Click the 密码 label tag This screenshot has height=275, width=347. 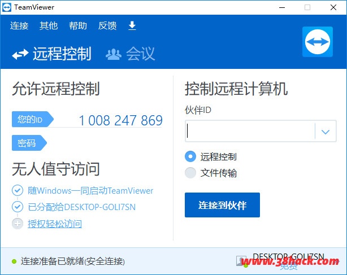click(29, 143)
